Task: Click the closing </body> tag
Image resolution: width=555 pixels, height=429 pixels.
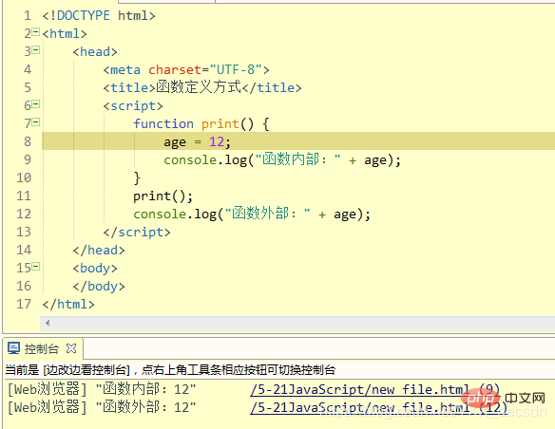Action: coord(99,287)
